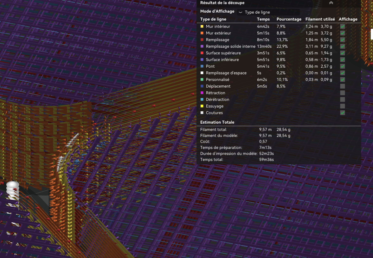
Task: Uncheck the Mur extérieur display checkbox
Action: tap(343, 33)
